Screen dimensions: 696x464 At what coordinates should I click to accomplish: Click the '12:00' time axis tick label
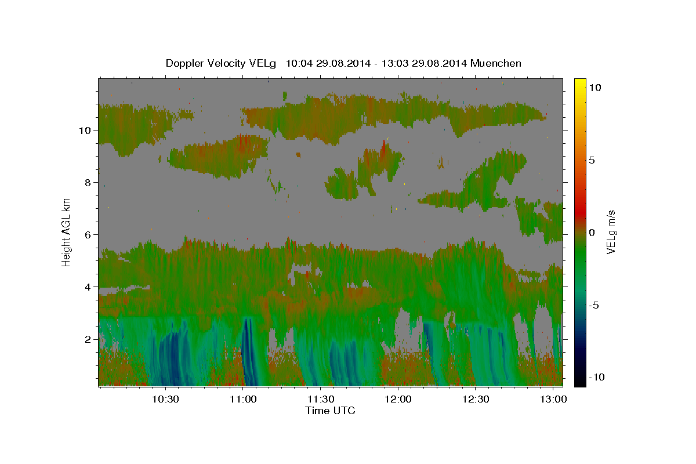(398, 400)
